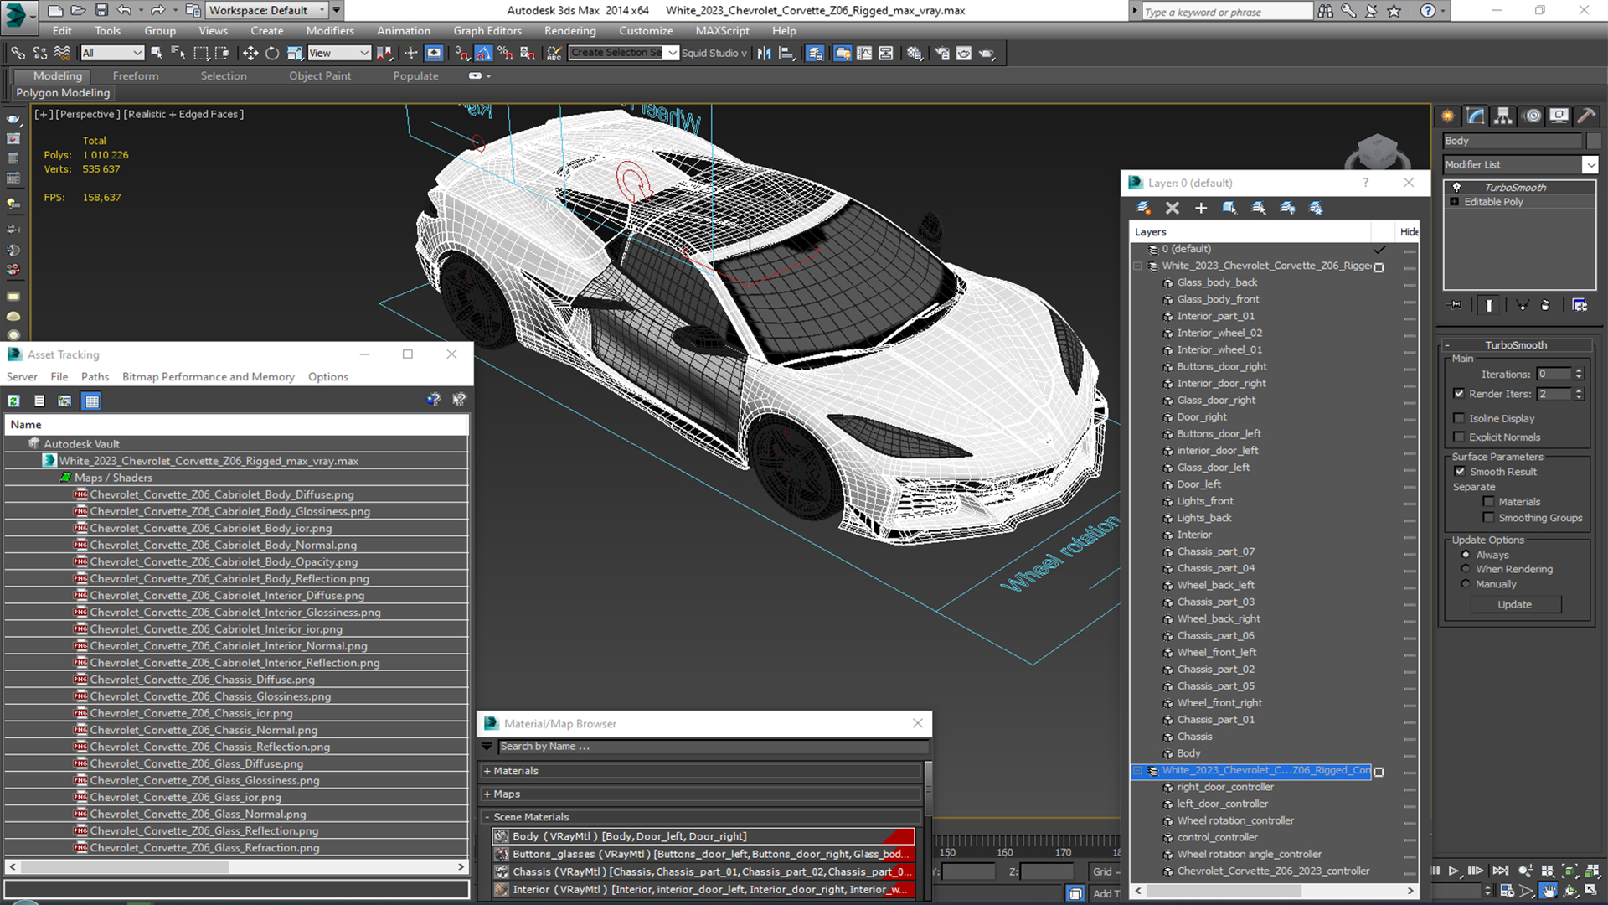This screenshot has width=1608, height=905.
Task: Click the Polygon Modeling panel label
Action: coord(63,93)
